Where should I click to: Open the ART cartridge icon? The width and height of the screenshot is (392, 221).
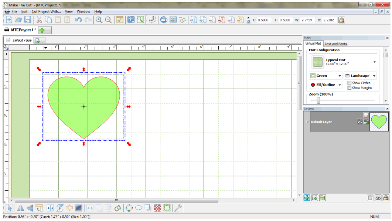(164, 20)
